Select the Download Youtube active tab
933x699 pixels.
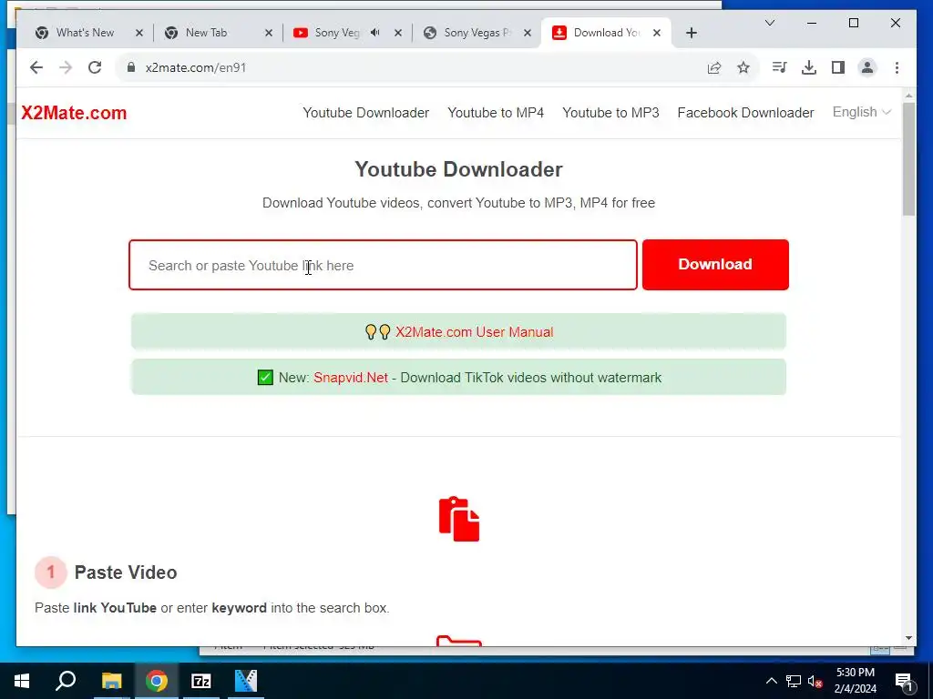(x=606, y=33)
